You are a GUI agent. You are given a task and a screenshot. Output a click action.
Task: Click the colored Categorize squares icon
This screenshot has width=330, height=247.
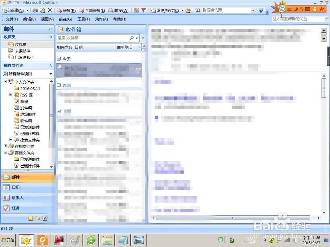pos(136,10)
